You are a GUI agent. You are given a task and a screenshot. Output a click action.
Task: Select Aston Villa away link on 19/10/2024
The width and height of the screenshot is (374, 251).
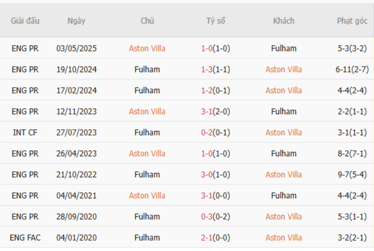284,70
